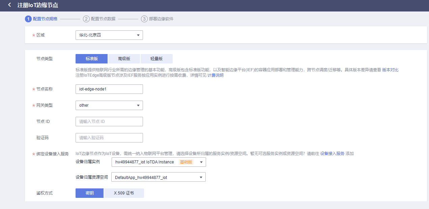Open the 版本对比 link
The height and width of the screenshot is (209, 429).
click(x=390, y=70)
